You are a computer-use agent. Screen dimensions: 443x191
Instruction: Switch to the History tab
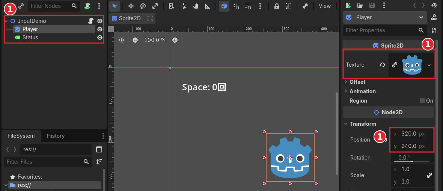(x=56, y=136)
